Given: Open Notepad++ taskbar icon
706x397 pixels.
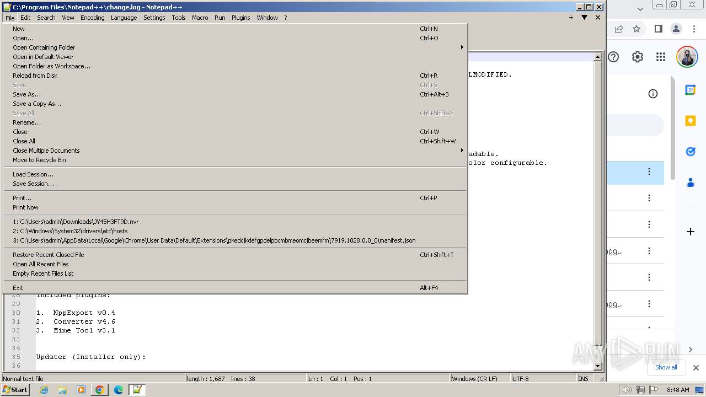Looking at the screenshot, I should 137,390.
